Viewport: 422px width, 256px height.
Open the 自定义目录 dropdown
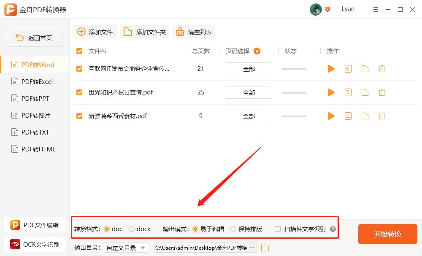(x=126, y=248)
